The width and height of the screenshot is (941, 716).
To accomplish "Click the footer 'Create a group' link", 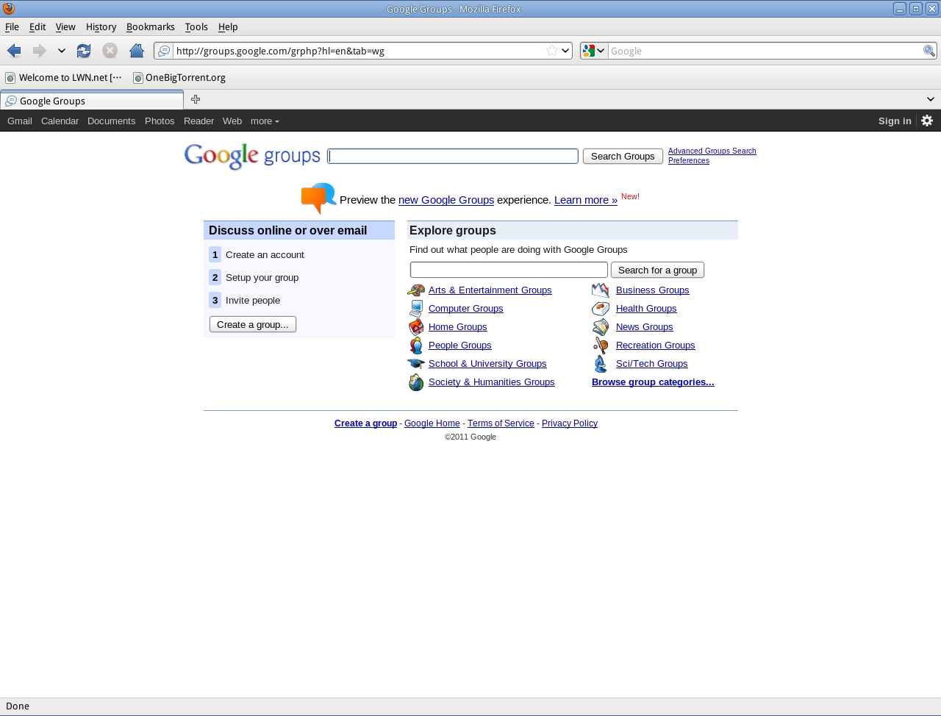I will coord(365,423).
